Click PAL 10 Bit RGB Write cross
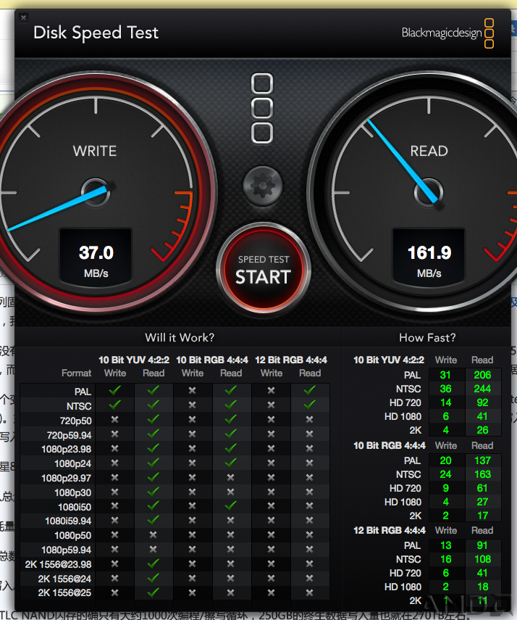Screen dimensions: 517x620 pos(193,391)
